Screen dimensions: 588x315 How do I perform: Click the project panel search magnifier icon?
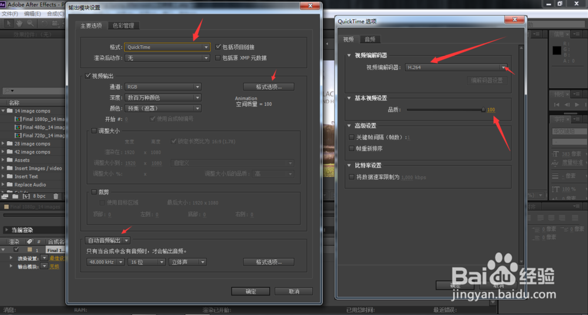coord(8,91)
